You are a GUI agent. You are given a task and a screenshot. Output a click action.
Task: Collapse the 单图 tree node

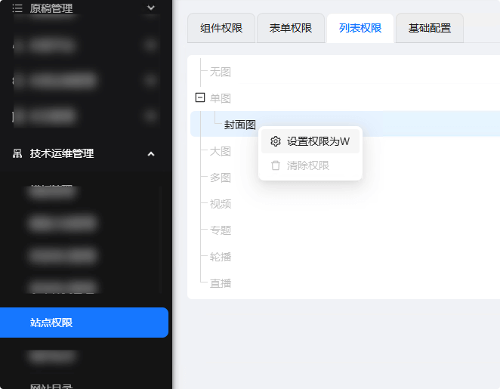pyautogui.click(x=200, y=97)
